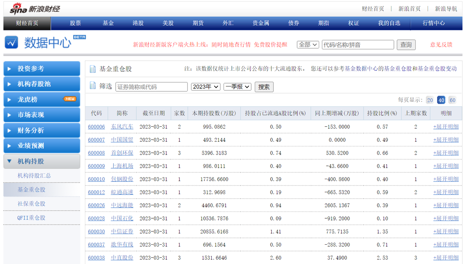Image resolution: width=474 pixels, height=264 pixels.
Task: Focus the 代码/名称/拼音 search field
Action: [358, 45]
